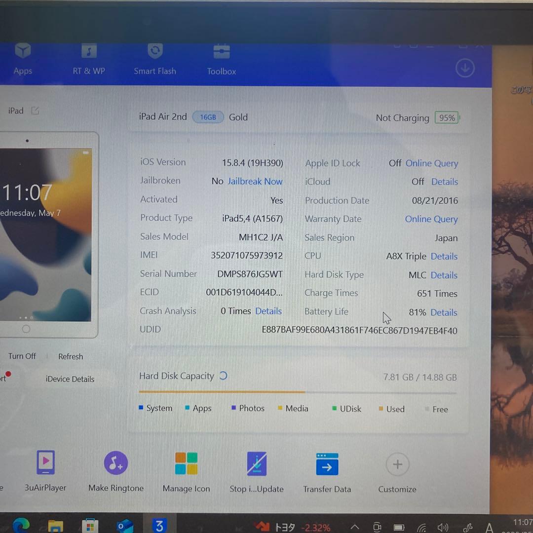The height and width of the screenshot is (533, 533).
Task: Edit the iPad device name
Action: coord(35,111)
